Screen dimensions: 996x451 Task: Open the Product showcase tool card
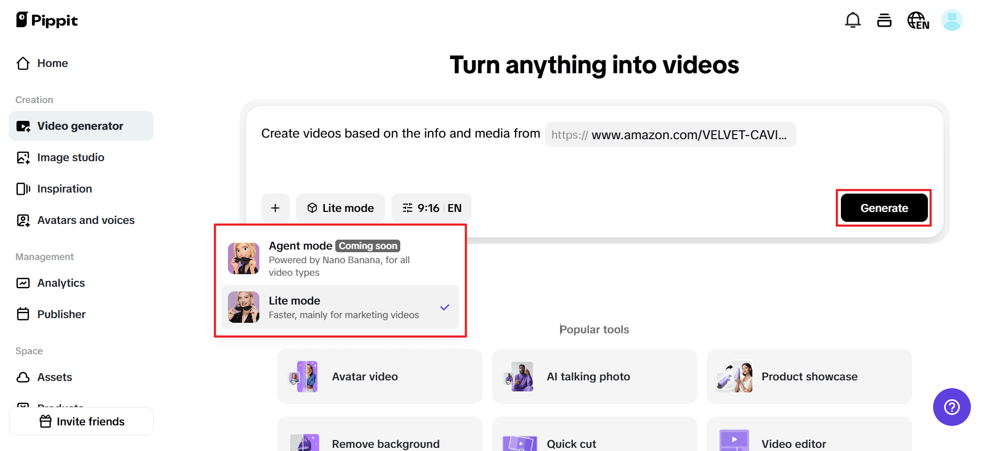tap(808, 376)
